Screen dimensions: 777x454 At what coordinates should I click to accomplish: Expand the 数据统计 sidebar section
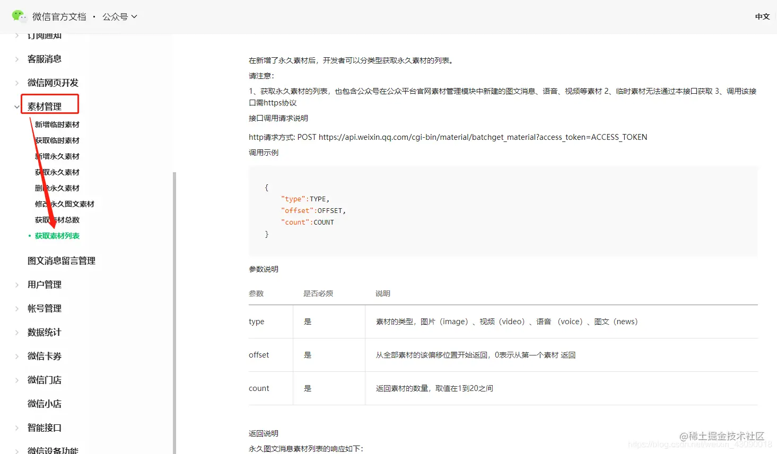(x=43, y=332)
